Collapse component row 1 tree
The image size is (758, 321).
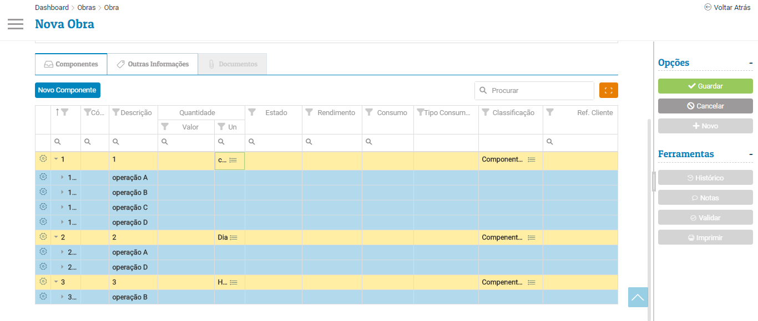click(56, 159)
